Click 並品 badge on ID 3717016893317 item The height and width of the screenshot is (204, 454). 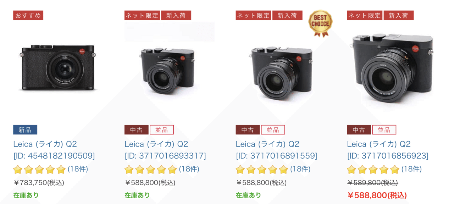pos(162,130)
